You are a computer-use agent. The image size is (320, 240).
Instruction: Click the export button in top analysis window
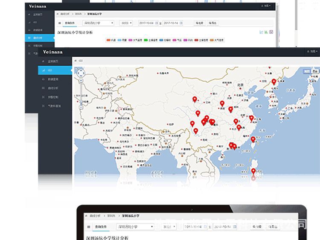point(212,23)
